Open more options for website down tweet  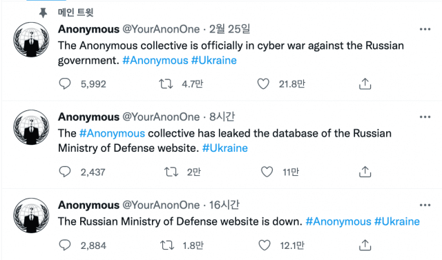pyautogui.click(x=425, y=205)
